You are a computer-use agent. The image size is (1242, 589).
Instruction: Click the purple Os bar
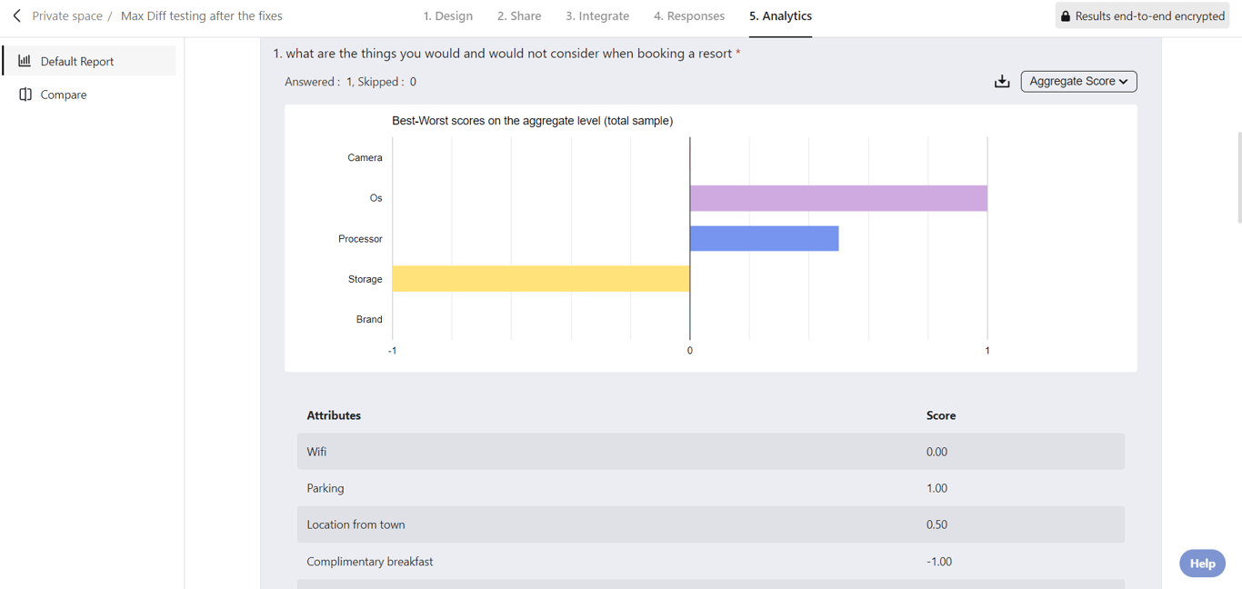pyautogui.click(x=837, y=198)
